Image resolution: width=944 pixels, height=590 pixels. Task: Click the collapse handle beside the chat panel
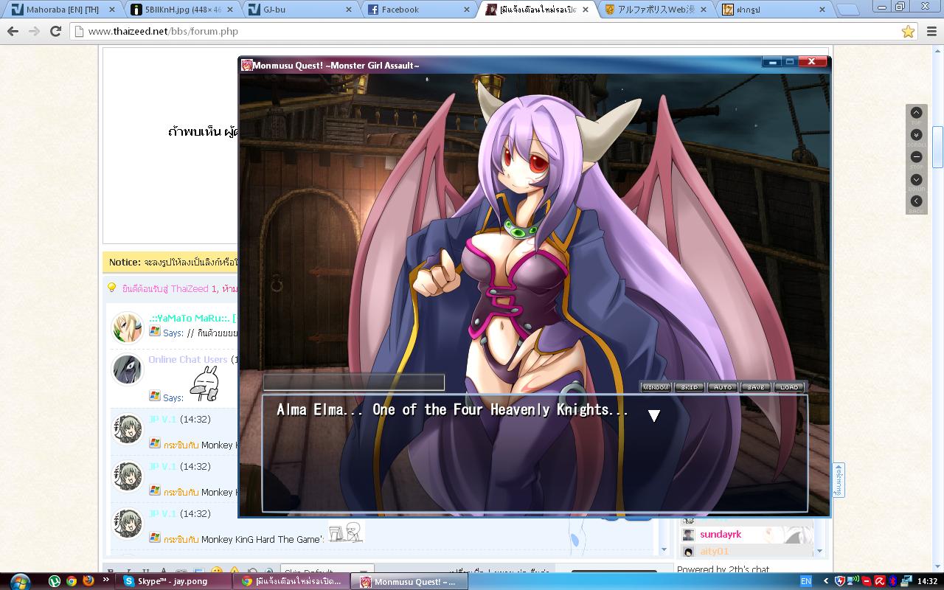pos(839,480)
